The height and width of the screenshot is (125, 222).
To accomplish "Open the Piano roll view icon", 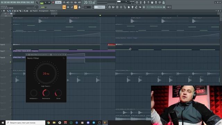I will click(113, 7).
